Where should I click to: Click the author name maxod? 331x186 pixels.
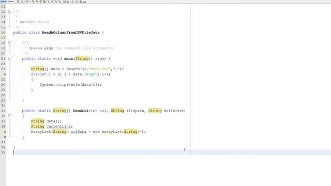43,22
